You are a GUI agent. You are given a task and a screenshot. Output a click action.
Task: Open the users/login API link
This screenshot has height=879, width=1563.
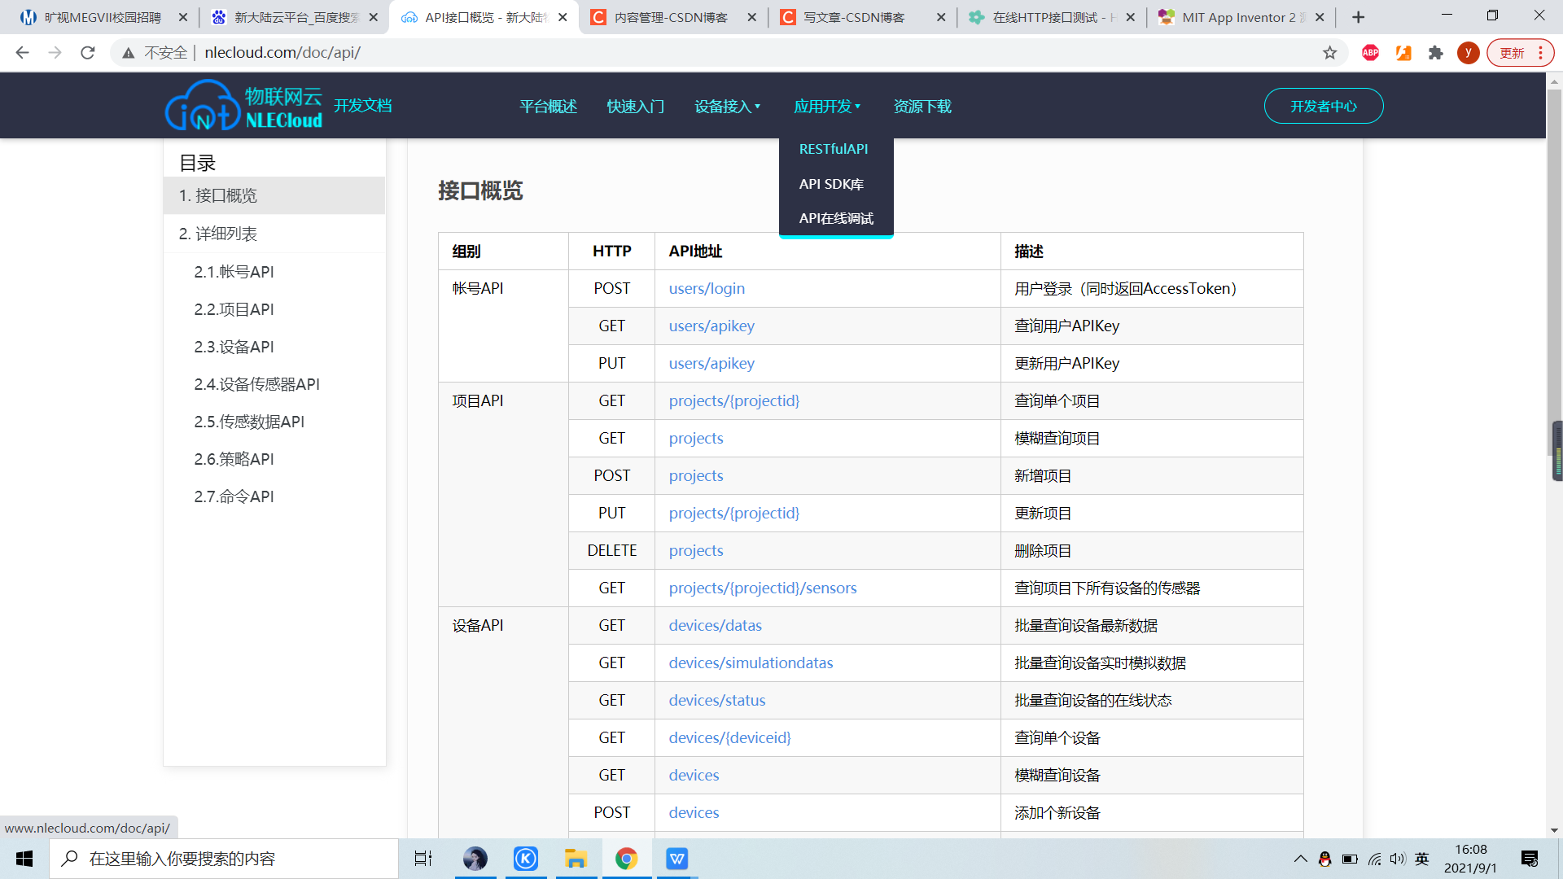707,288
